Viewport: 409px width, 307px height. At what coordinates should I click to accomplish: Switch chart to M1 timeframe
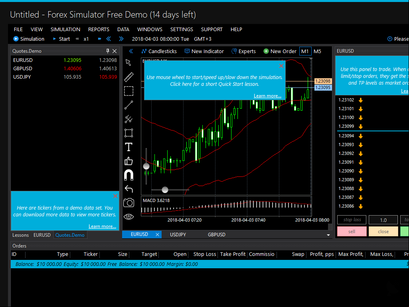coord(305,51)
